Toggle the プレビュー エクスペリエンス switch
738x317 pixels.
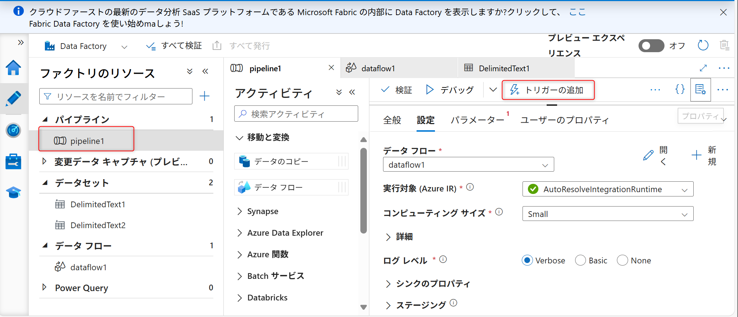[651, 46]
